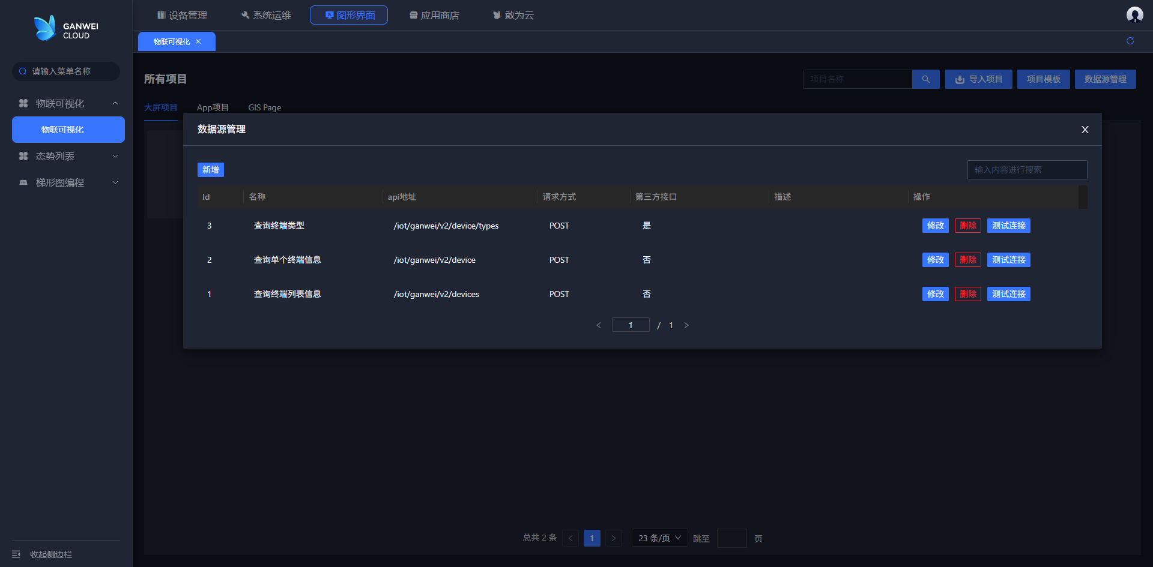Click 测试连接 for 查询单个终端信息 row

(1008, 260)
